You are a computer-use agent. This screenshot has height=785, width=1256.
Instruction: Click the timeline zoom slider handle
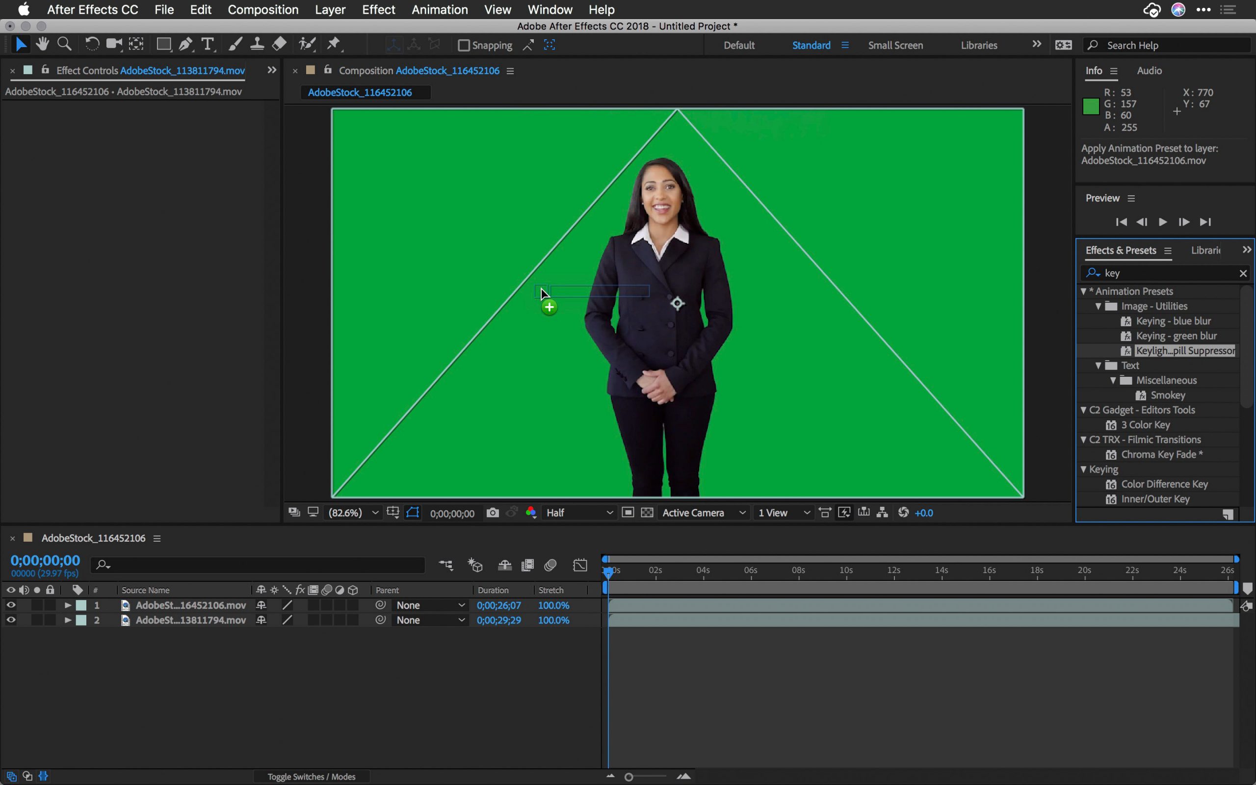[628, 777]
